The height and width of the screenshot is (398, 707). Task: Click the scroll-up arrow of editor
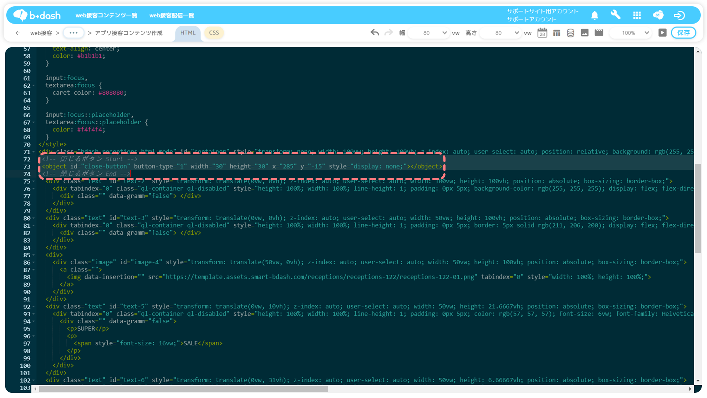coord(698,51)
